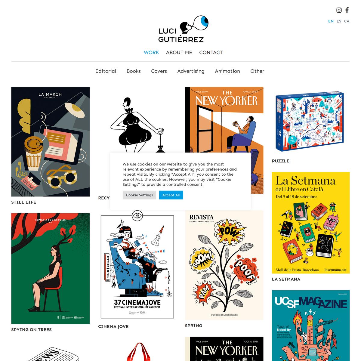Filter works by Animation

coord(227,71)
